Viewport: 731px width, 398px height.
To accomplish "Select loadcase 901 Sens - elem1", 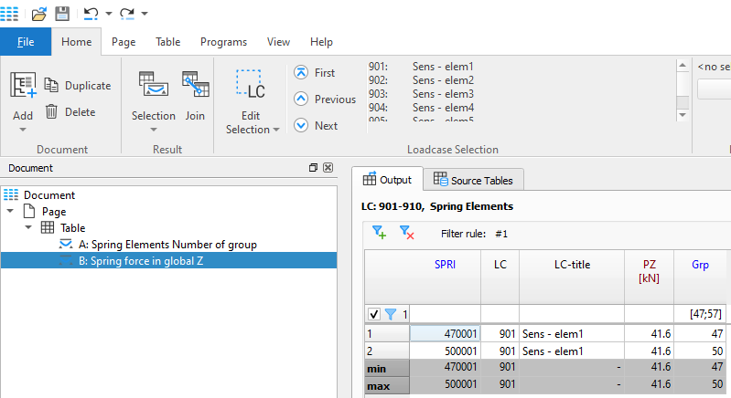I will pyautogui.click(x=421, y=67).
